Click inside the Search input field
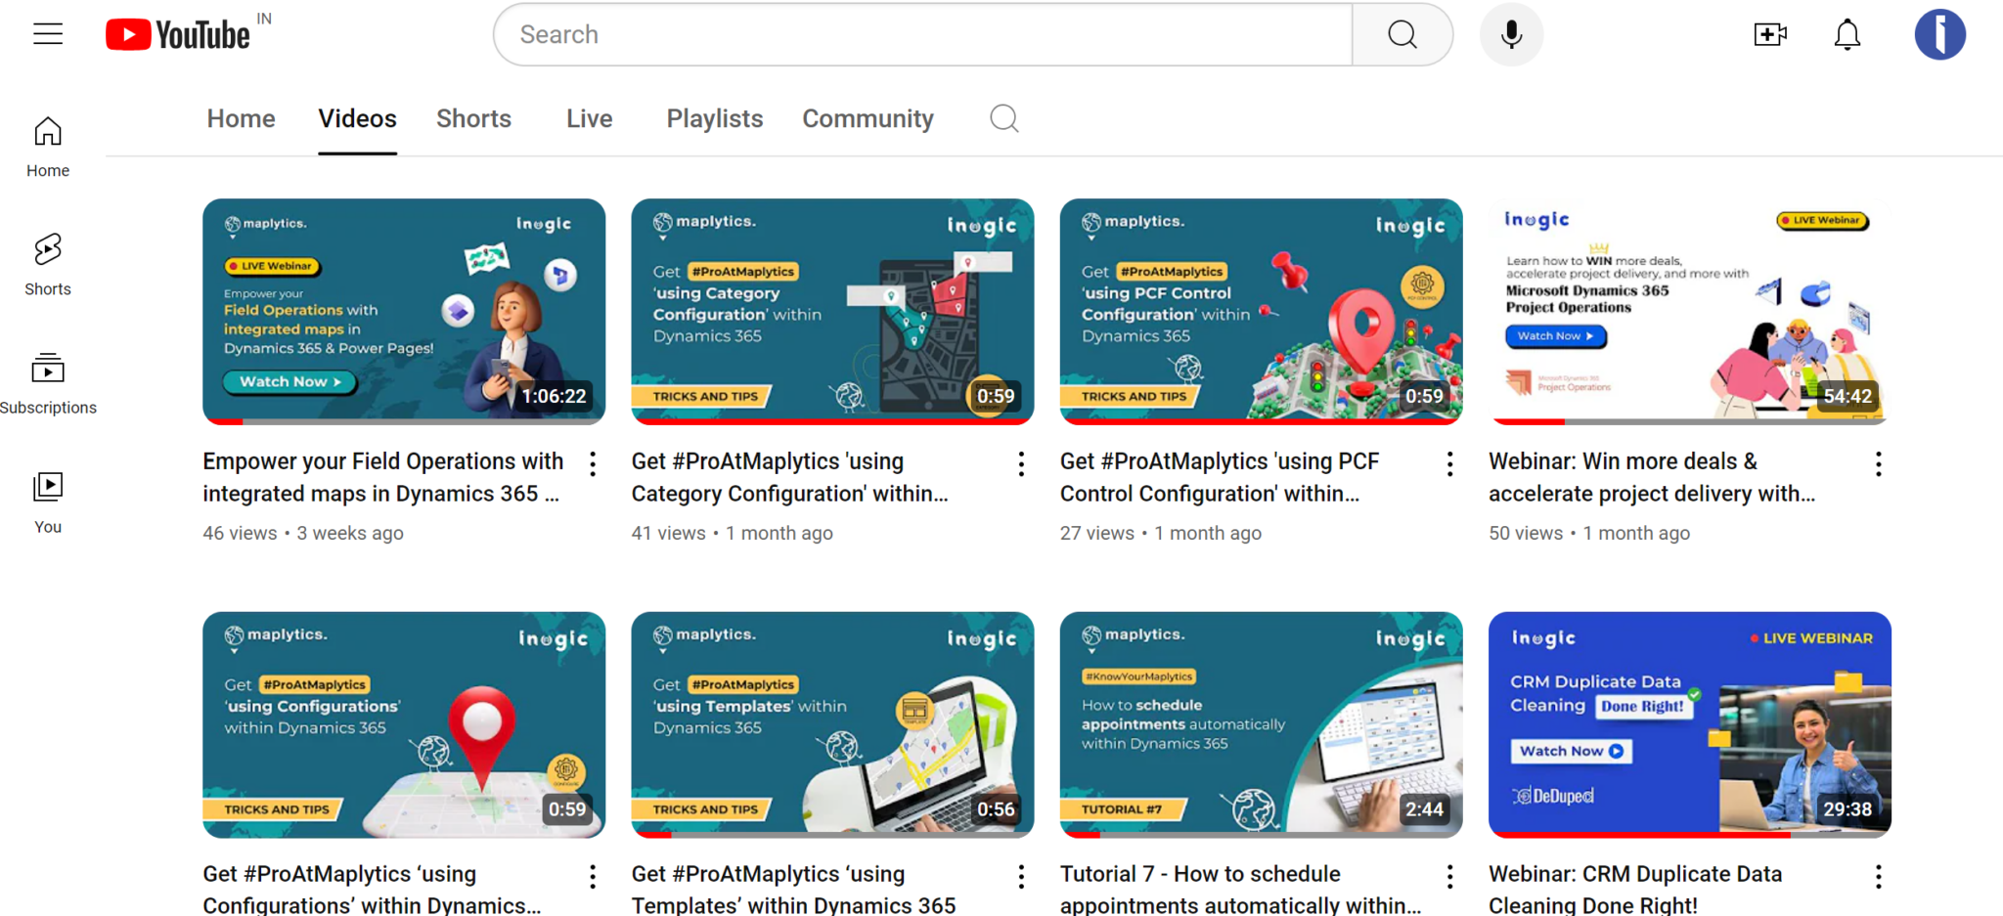This screenshot has height=916, width=2003. click(x=919, y=34)
